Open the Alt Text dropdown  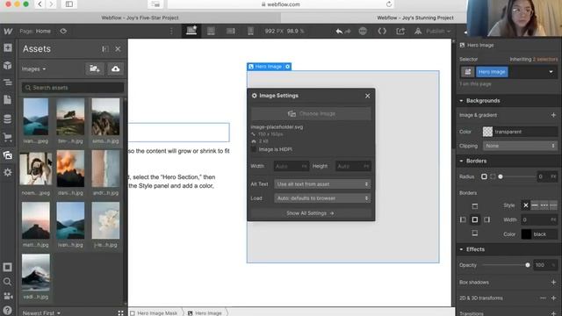[322, 184]
